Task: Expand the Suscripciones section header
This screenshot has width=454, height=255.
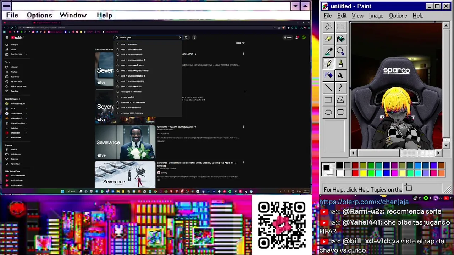Action: pyautogui.click(x=12, y=99)
